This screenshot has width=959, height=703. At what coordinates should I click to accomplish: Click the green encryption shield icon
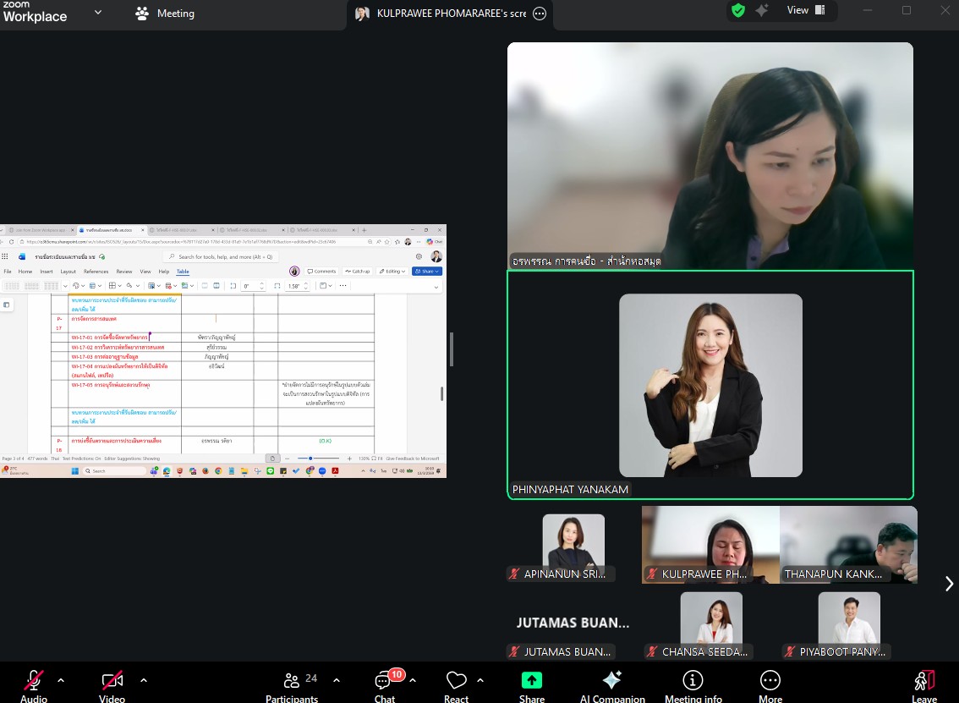(738, 11)
